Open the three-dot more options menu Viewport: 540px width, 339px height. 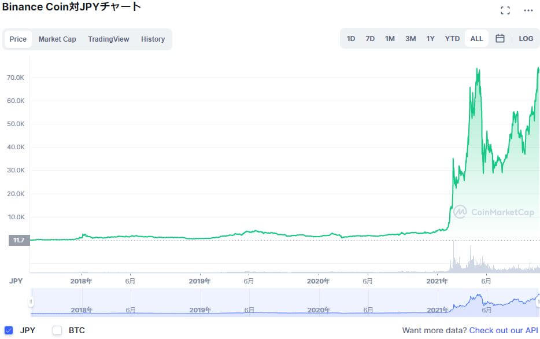528,10
